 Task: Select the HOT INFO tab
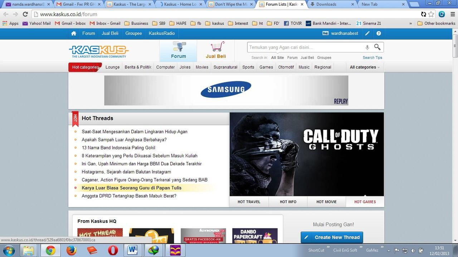coord(288,202)
